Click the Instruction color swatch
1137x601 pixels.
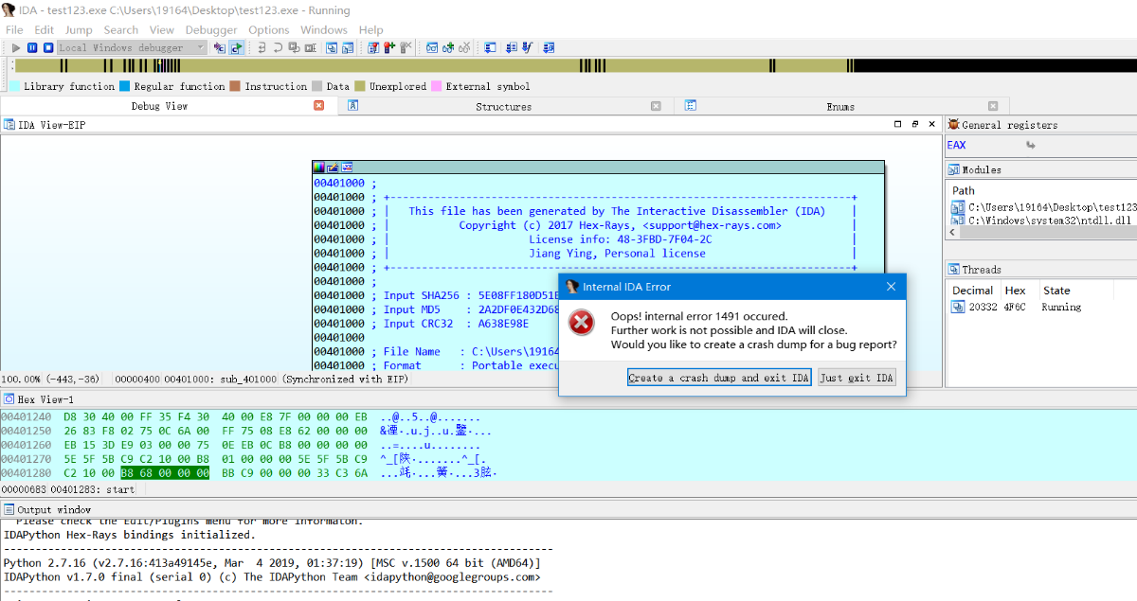click(x=235, y=86)
